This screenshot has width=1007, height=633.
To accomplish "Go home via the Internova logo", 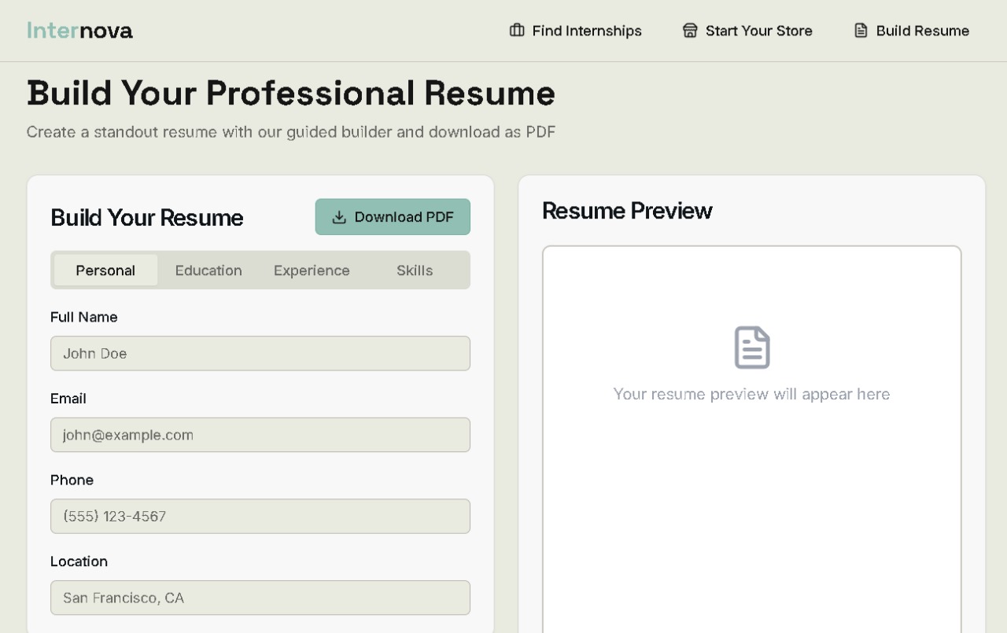I will pyautogui.click(x=79, y=31).
